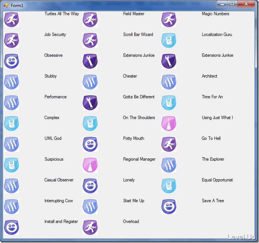The image size is (259, 243).
Task: Click the claw badge beside Cheater
Action: click(90, 82)
